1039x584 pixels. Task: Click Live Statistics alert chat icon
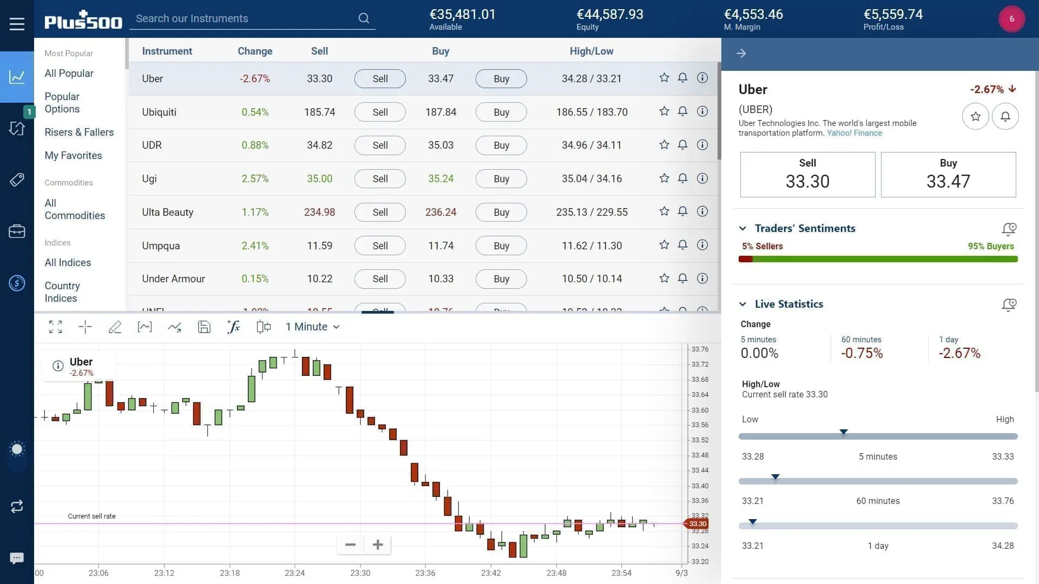pos(1009,305)
